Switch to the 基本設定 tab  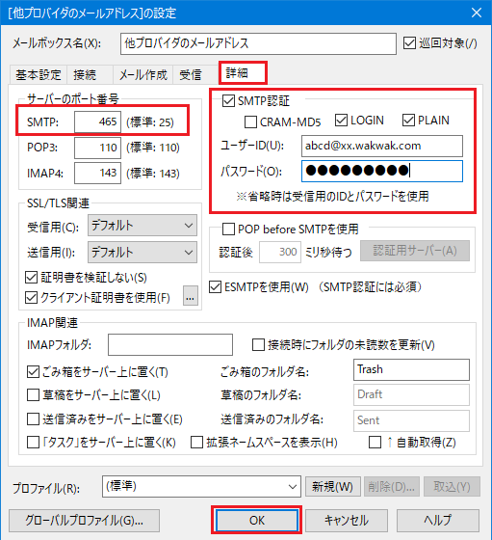point(39,74)
